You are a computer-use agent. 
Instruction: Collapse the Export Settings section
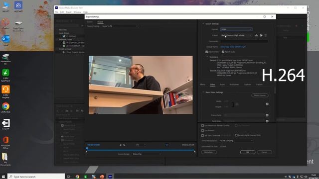pyautogui.click(x=203, y=24)
